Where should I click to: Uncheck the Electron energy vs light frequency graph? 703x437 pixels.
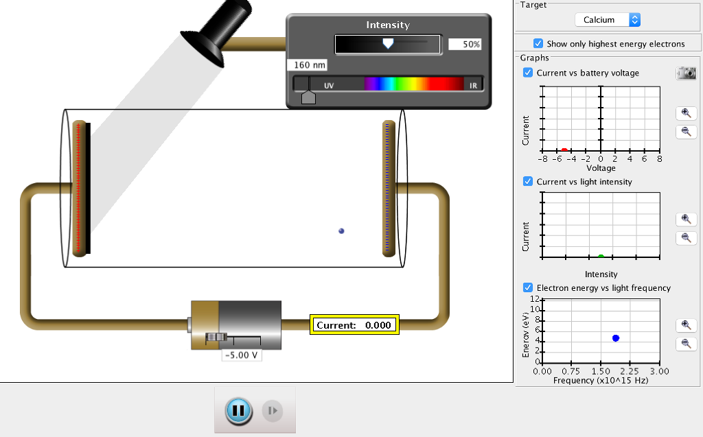(x=528, y=288)
